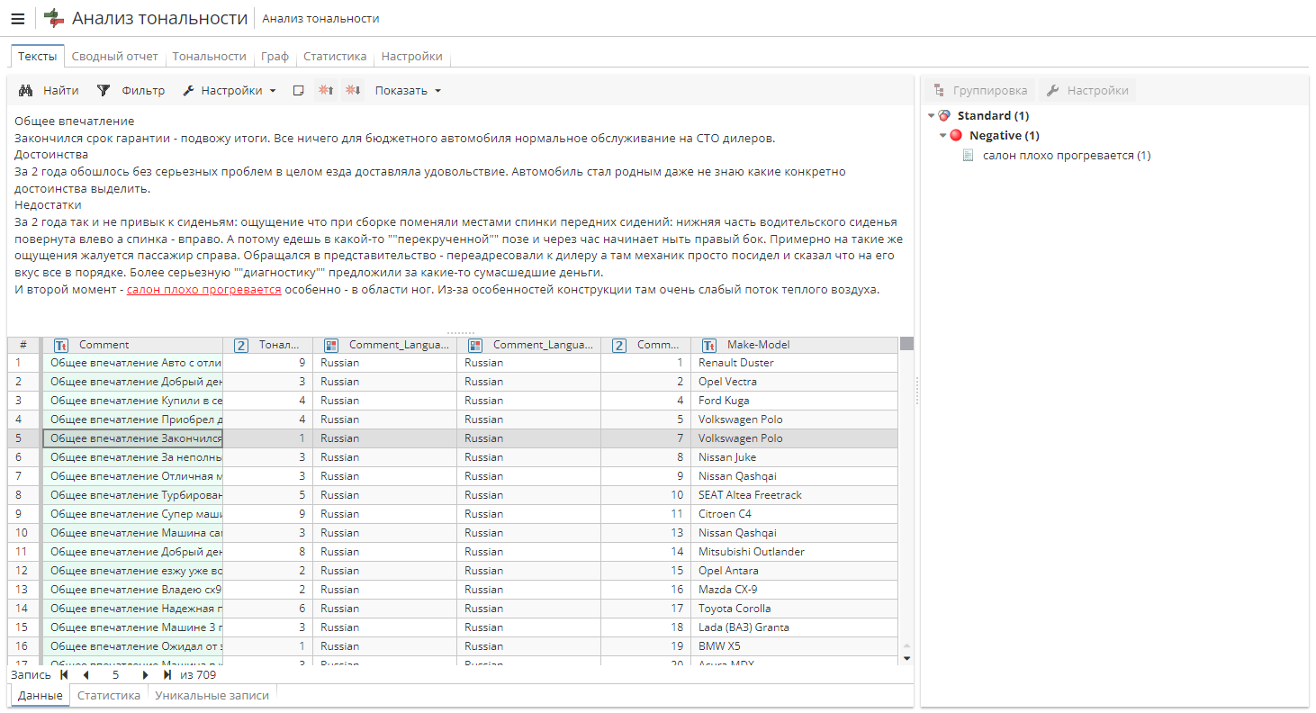This screenshot has width=1316, height=713.
Task: Switch to the Граф tab
Action: [275, 56]
